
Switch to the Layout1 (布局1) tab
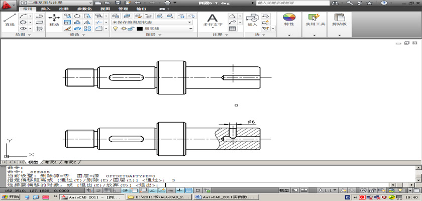51,162
